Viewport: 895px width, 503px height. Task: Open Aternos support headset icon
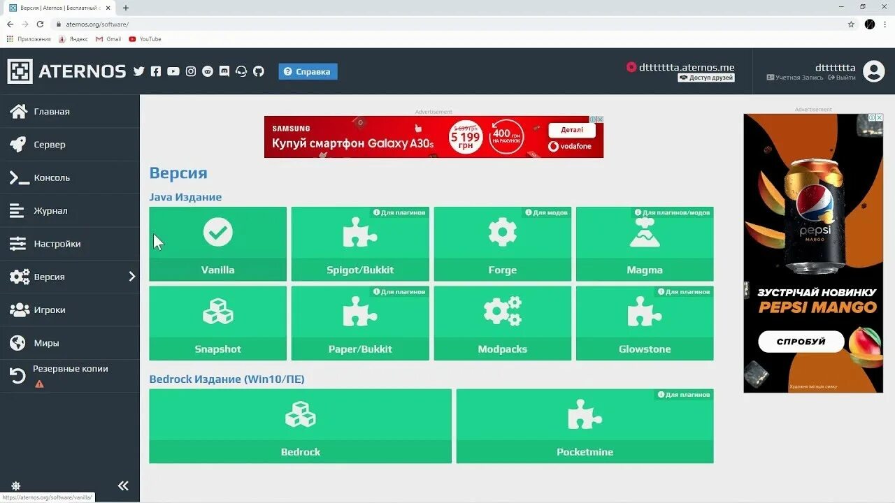click(241, 71)
